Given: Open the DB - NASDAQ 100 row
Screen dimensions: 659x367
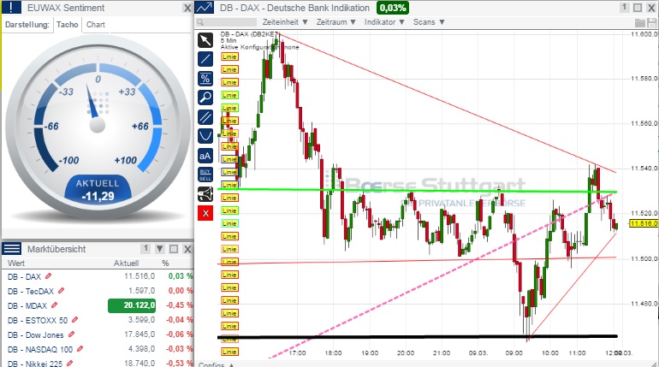Looking at the screenshot, I should coord(98,349).
